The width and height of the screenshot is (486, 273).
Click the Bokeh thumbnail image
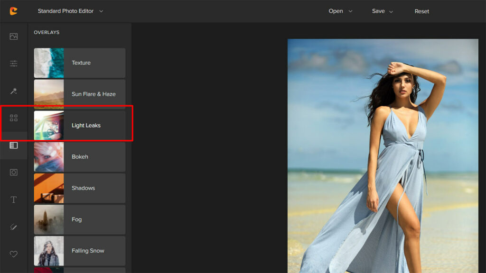(x=49, y=157)
